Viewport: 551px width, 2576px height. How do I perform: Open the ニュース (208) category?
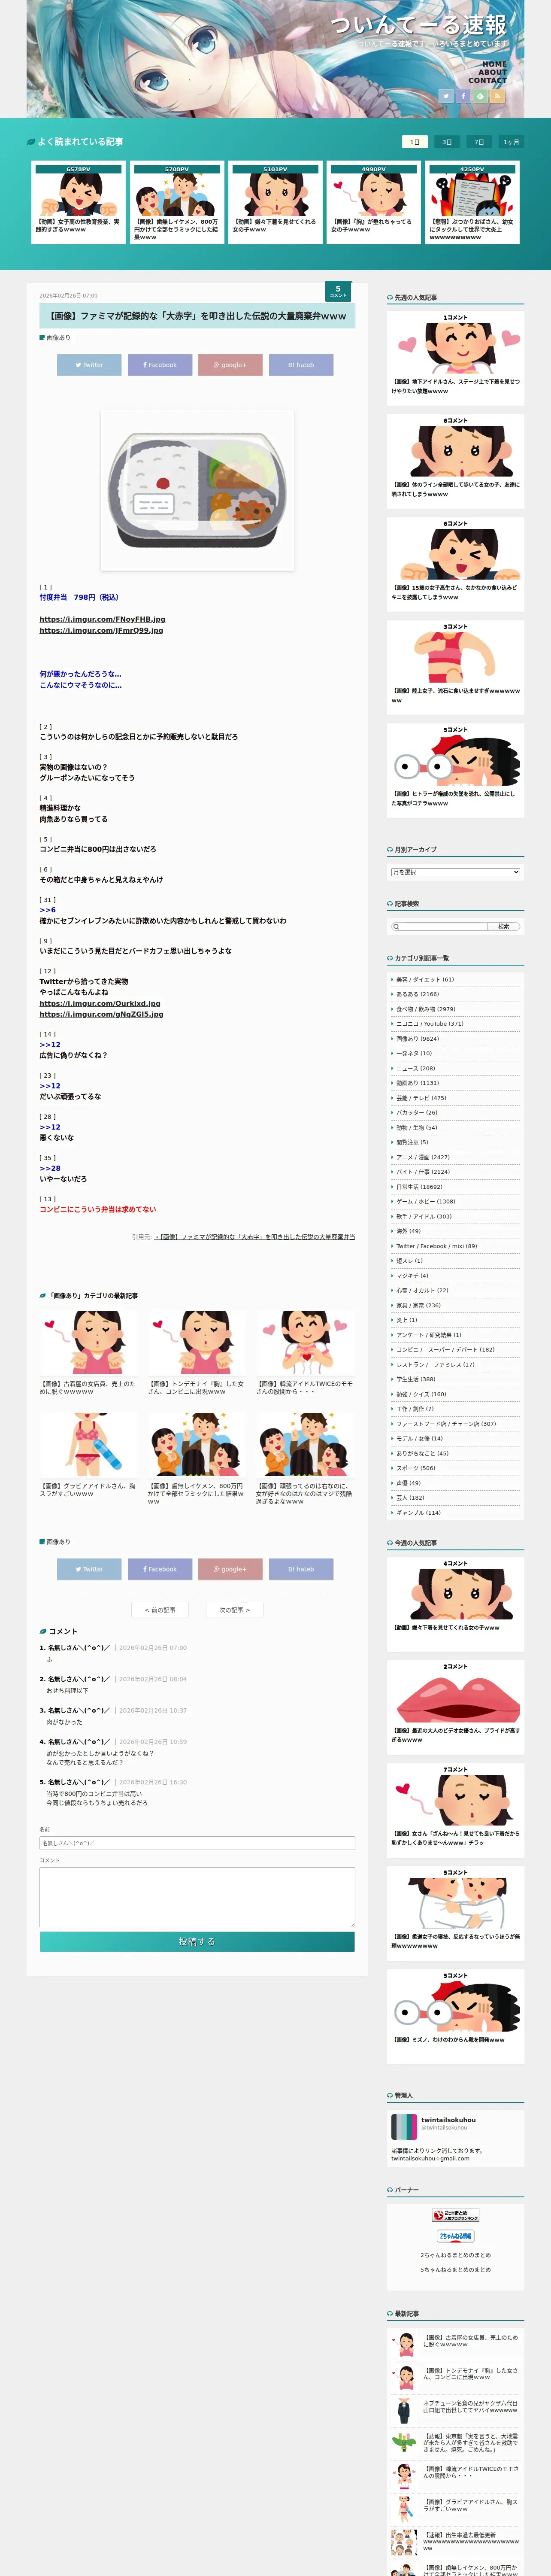(x=415, y=1068)
